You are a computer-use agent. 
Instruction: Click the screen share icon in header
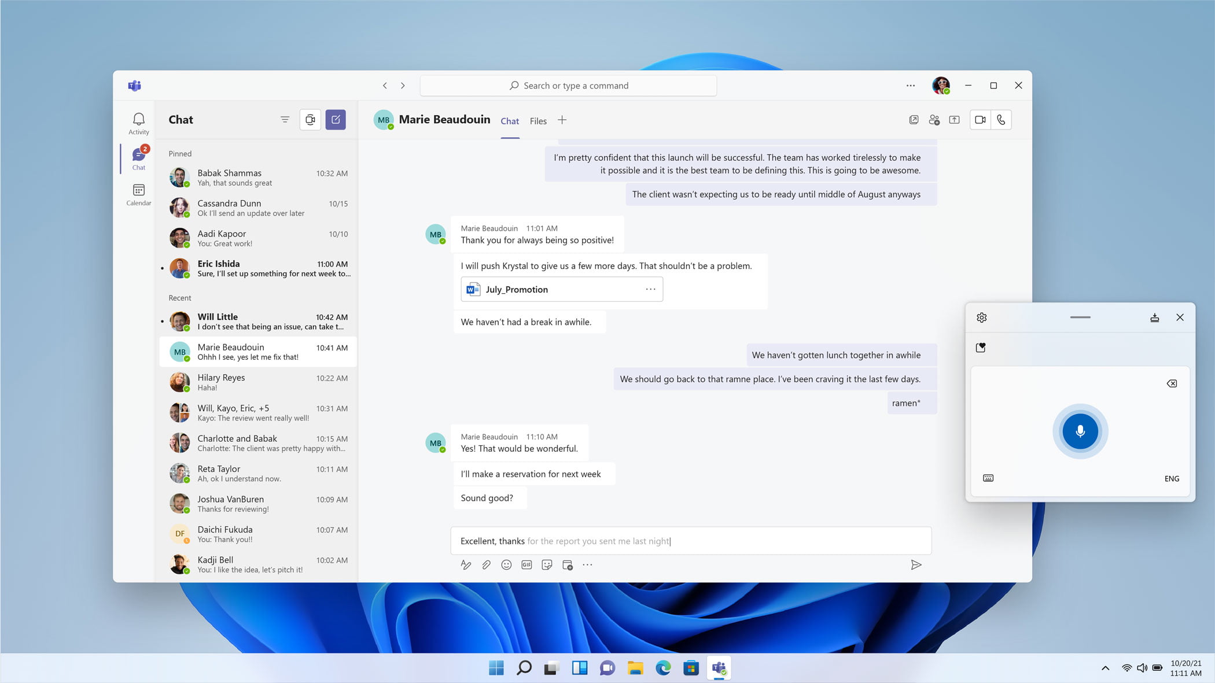[955, 119]
